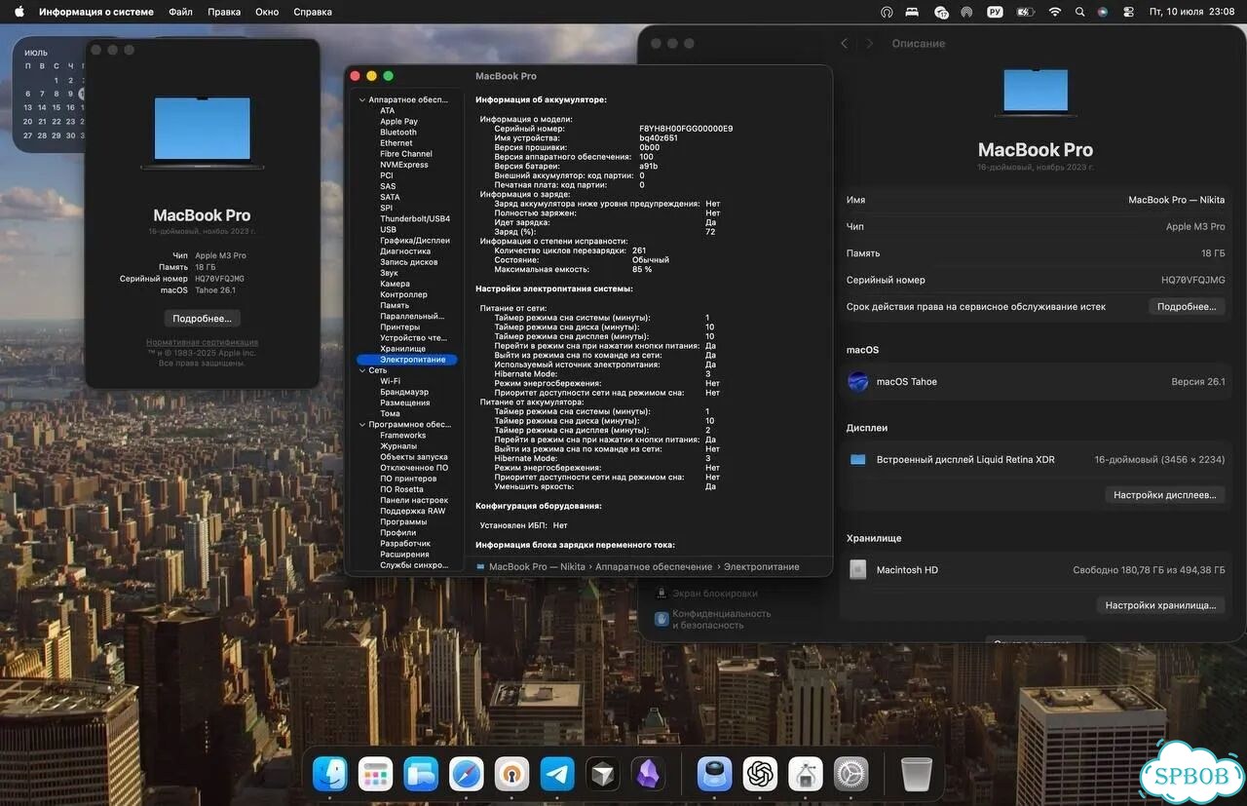Open Spotlight search magnifier
Screen dimensions: 1247x806
pyautogui.click(x=1079, y=12)
